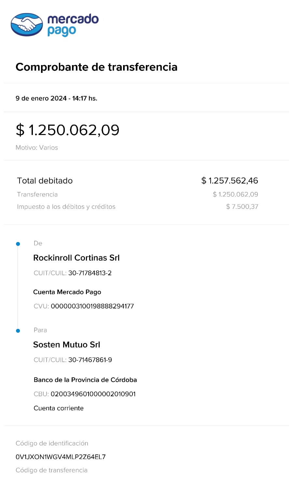Click recipient name Sosten Mutuo Srl
This screenshot has height=488, width=293.
pyautogui.click(x=67, y=345)
